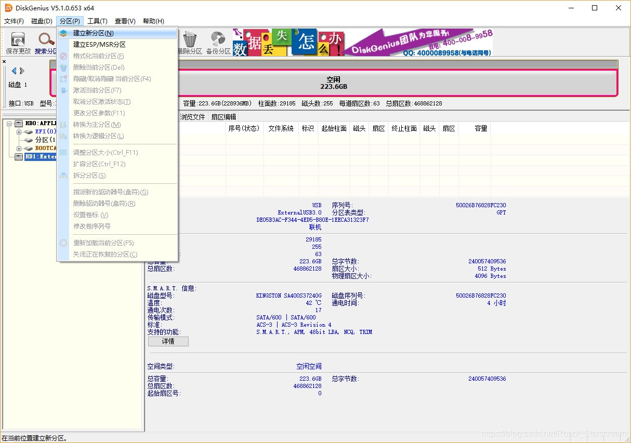
Task: Click the icon beside 激活当前分区(F7)
Action: (63, 90)
